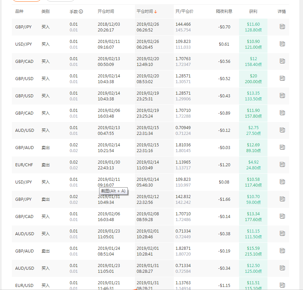Open details icon for USD/JPY $10.58 trade
The image size is (303, 290).
282,182
